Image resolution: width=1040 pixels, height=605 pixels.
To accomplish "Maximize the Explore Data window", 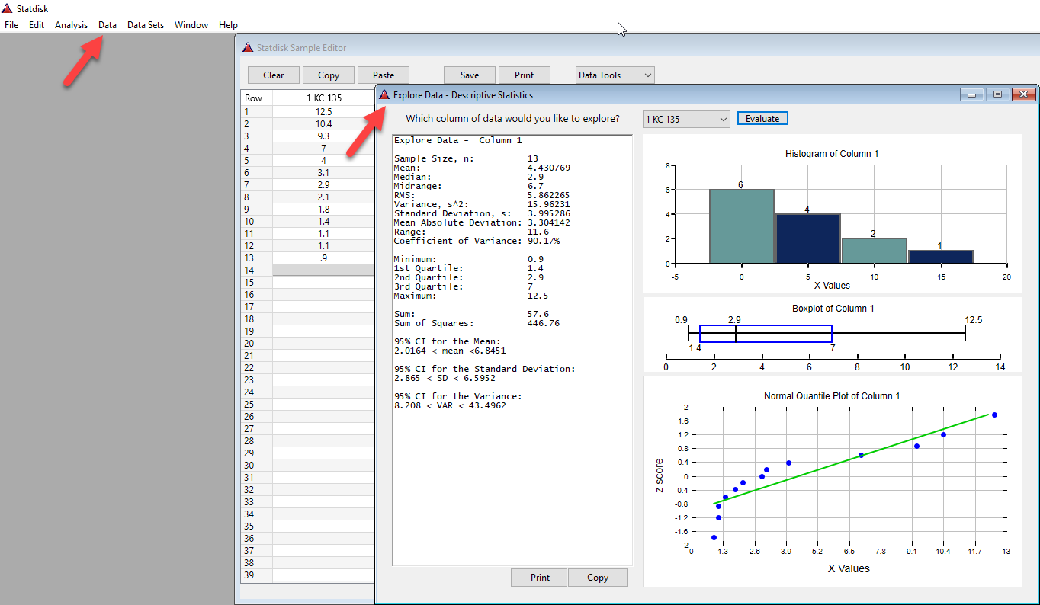I will (x=997, y=95).
